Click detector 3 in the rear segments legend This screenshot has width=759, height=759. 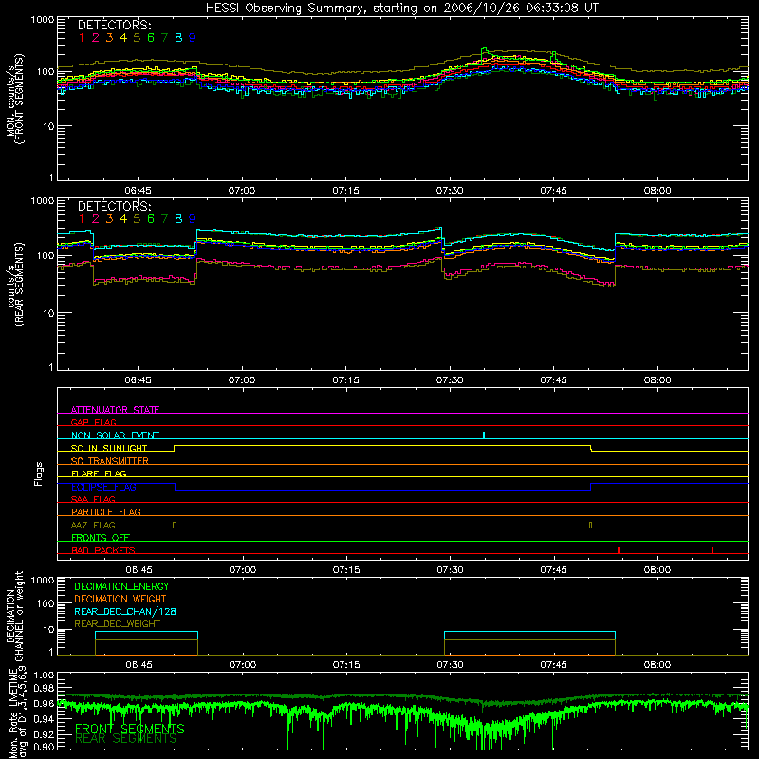pos(109,219)
